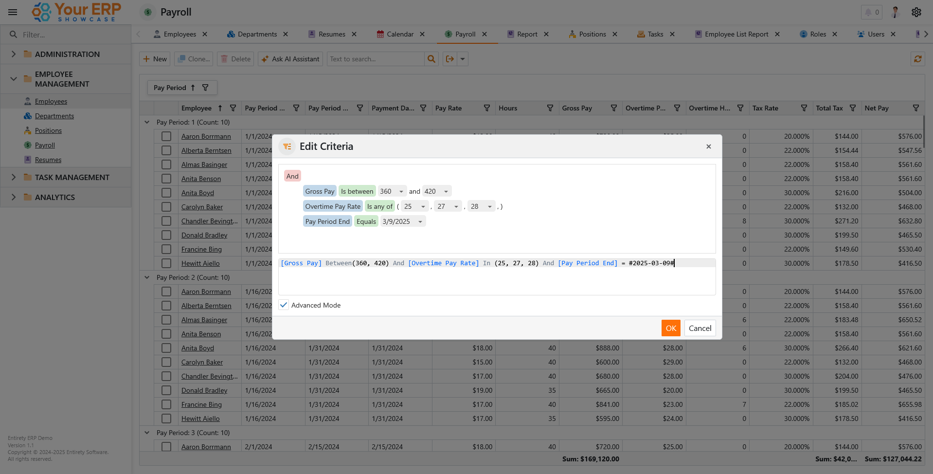This screenshot has height=474, width=933.
Task: Click the criteria expression text editor
Action: [x=496, y=277]
